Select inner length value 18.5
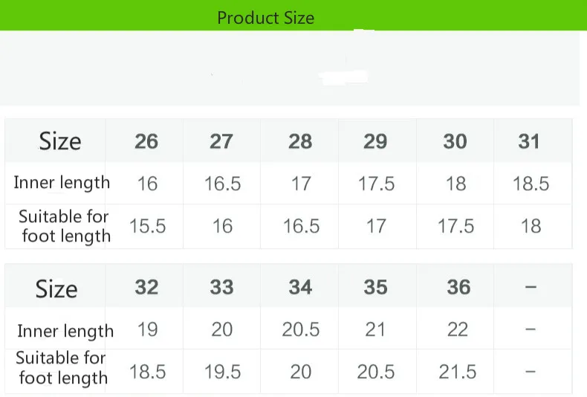The width and height of the screenshot is (587, 397). tap(531, 184)
